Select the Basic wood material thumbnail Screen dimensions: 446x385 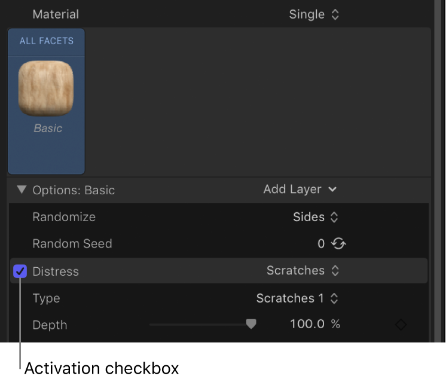coord(47,88)
